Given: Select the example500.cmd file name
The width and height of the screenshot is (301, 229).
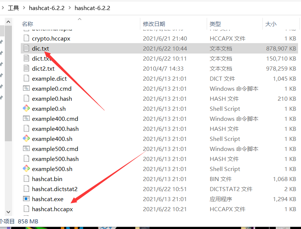Looking at the screenshot, I should click(55, 149).
